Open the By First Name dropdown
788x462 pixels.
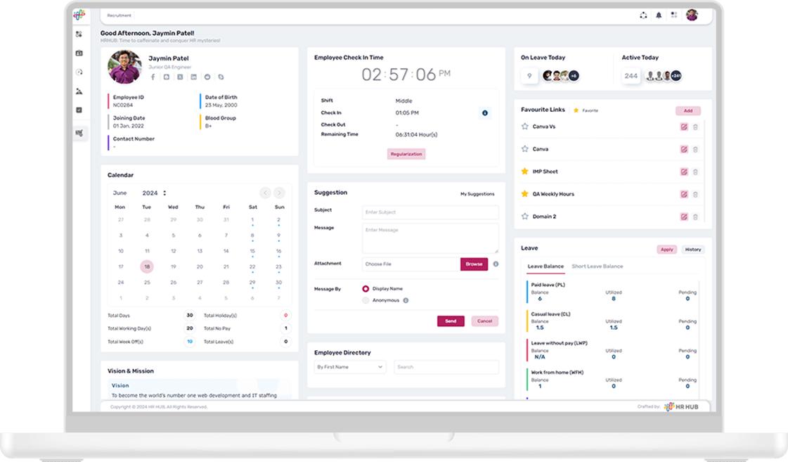click(x=350, y=367)
